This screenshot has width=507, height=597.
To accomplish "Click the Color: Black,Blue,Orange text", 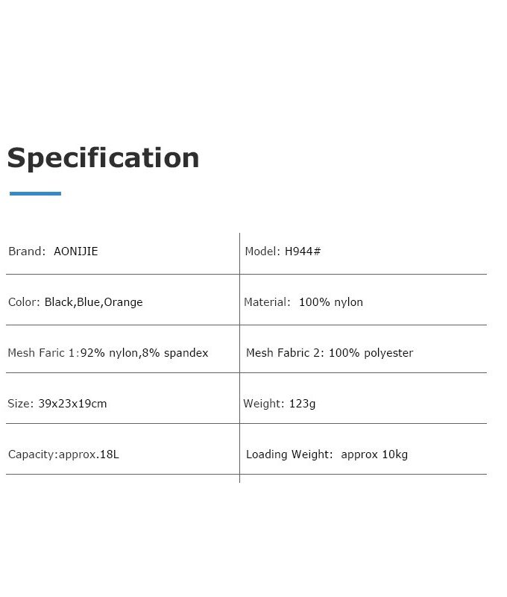I will point(75,302).
